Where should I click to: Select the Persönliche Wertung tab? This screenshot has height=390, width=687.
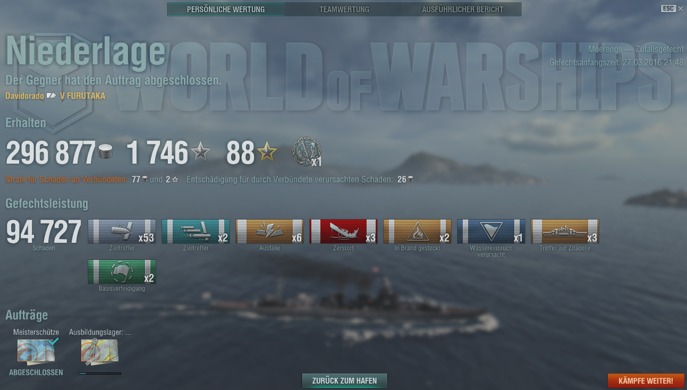point(226,9)
